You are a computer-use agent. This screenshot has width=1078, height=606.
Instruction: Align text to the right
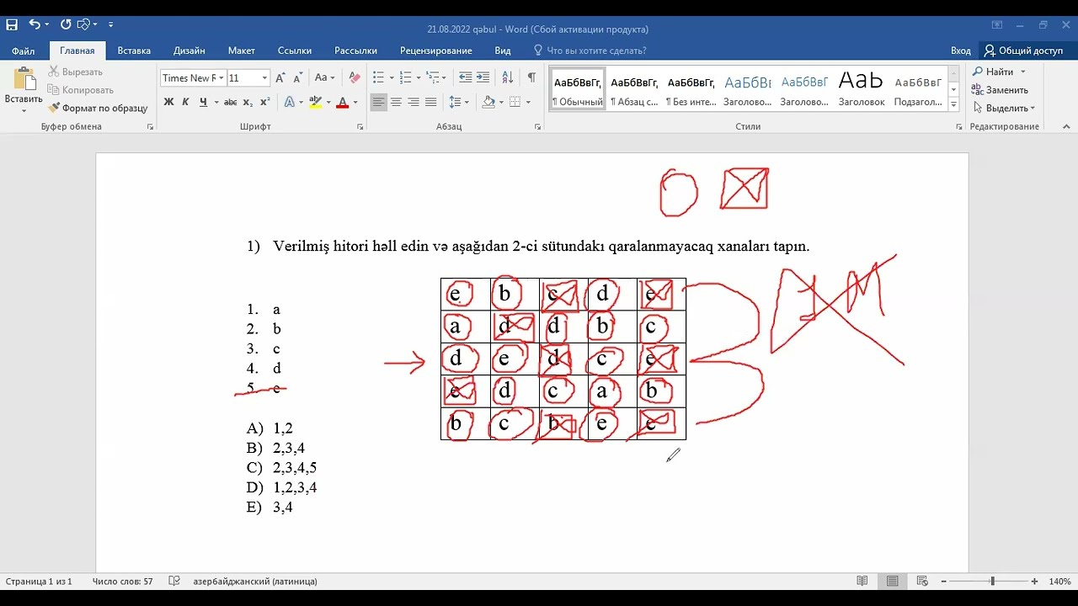tap(414, 102)
